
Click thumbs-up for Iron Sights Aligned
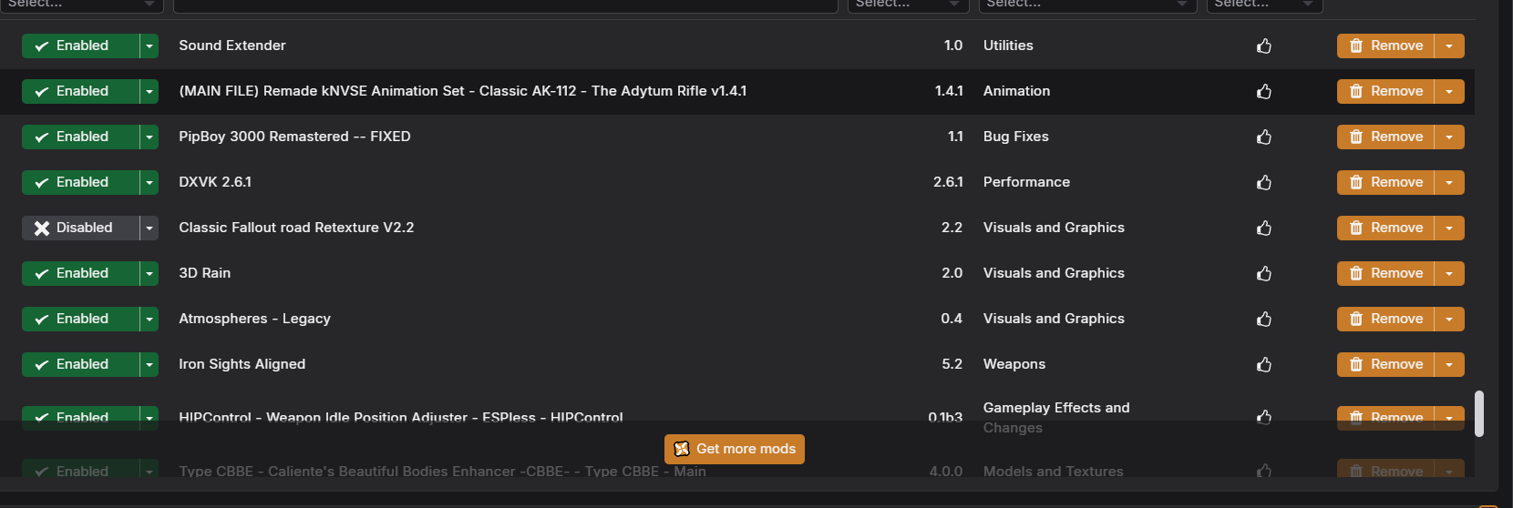coord(1263,364)
